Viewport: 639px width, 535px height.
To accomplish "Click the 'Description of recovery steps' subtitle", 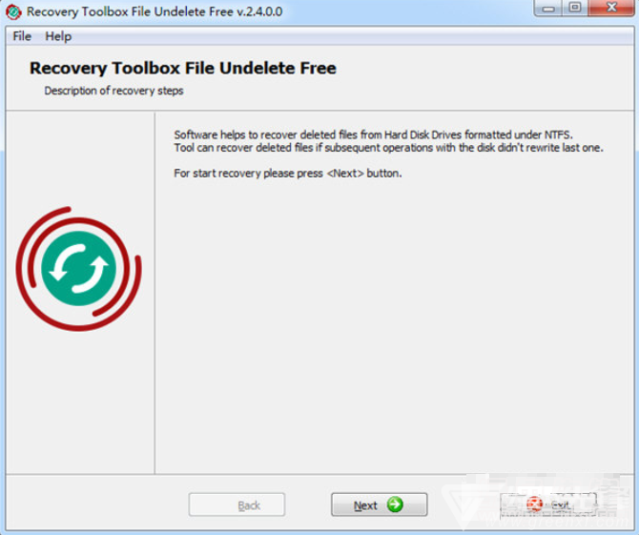I will (x=113, y=91).
